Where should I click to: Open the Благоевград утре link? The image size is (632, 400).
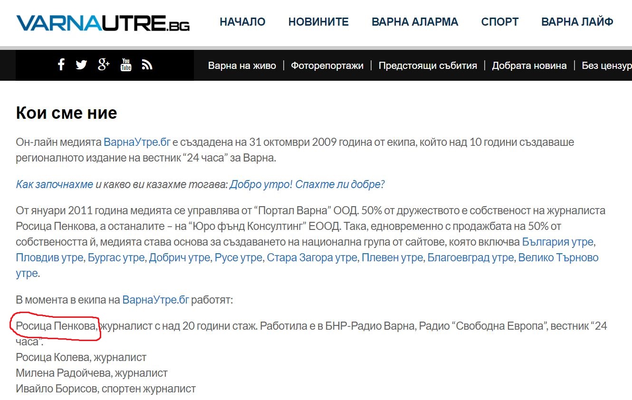[x=470, y=257]
